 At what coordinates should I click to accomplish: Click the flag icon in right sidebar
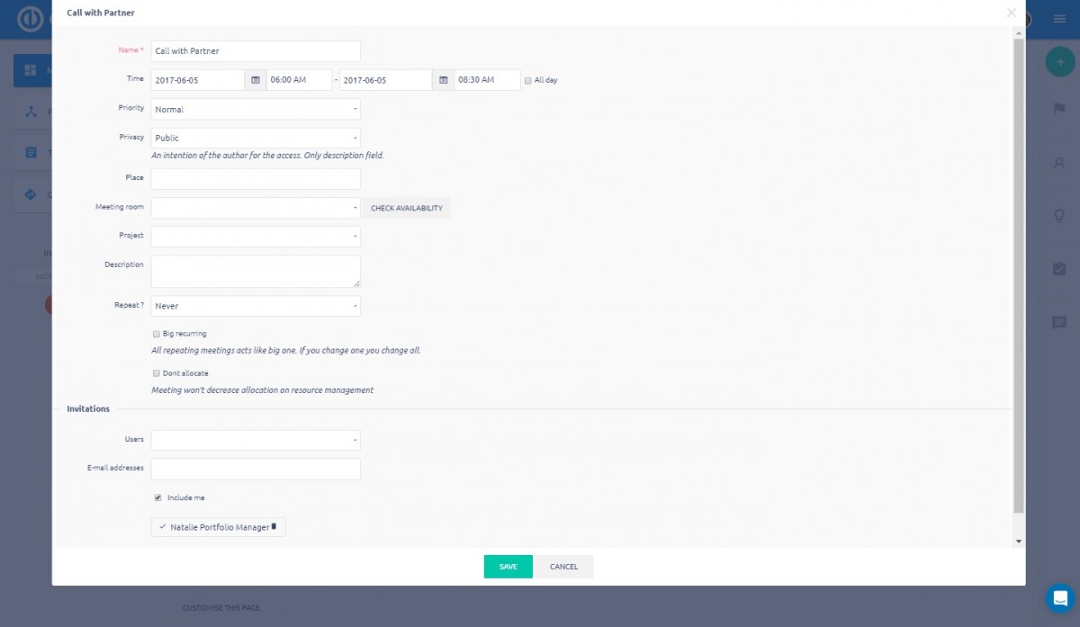point(1059,108)
